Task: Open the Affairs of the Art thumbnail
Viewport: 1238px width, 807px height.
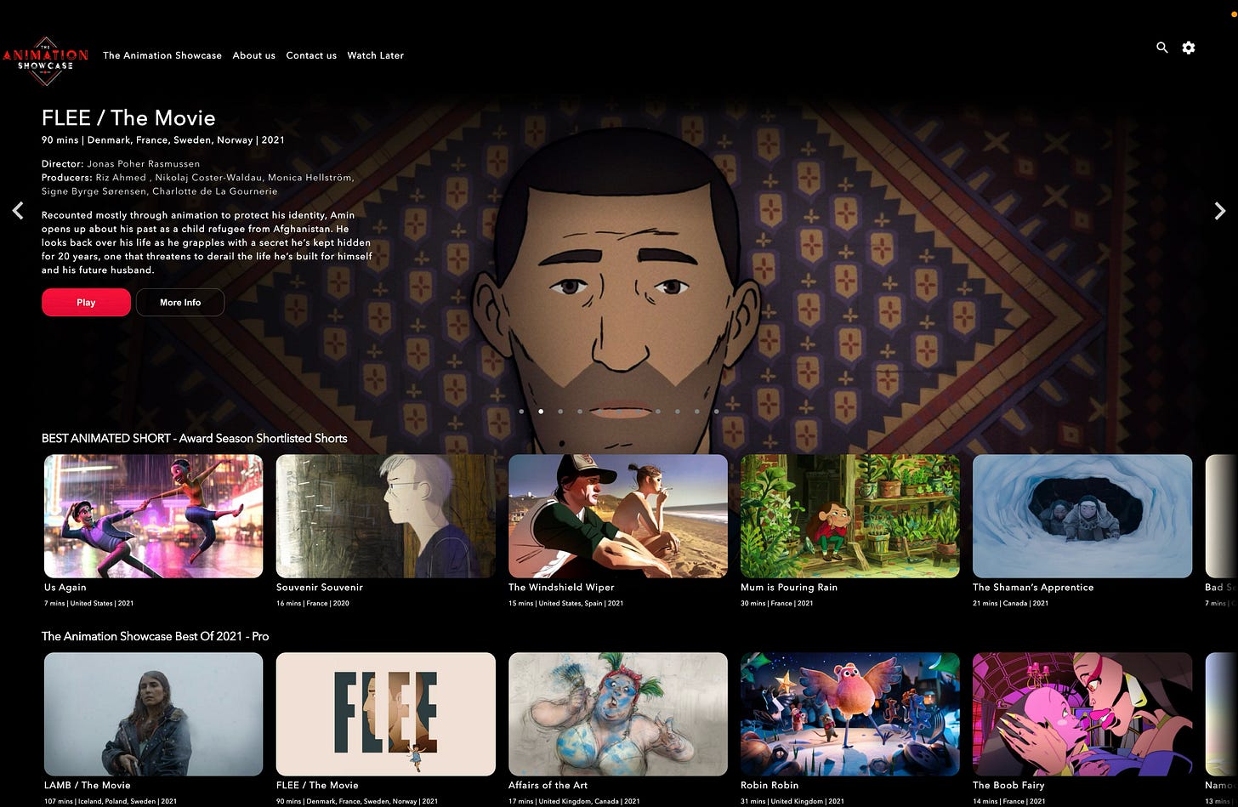Action: (x=618, y=714)
